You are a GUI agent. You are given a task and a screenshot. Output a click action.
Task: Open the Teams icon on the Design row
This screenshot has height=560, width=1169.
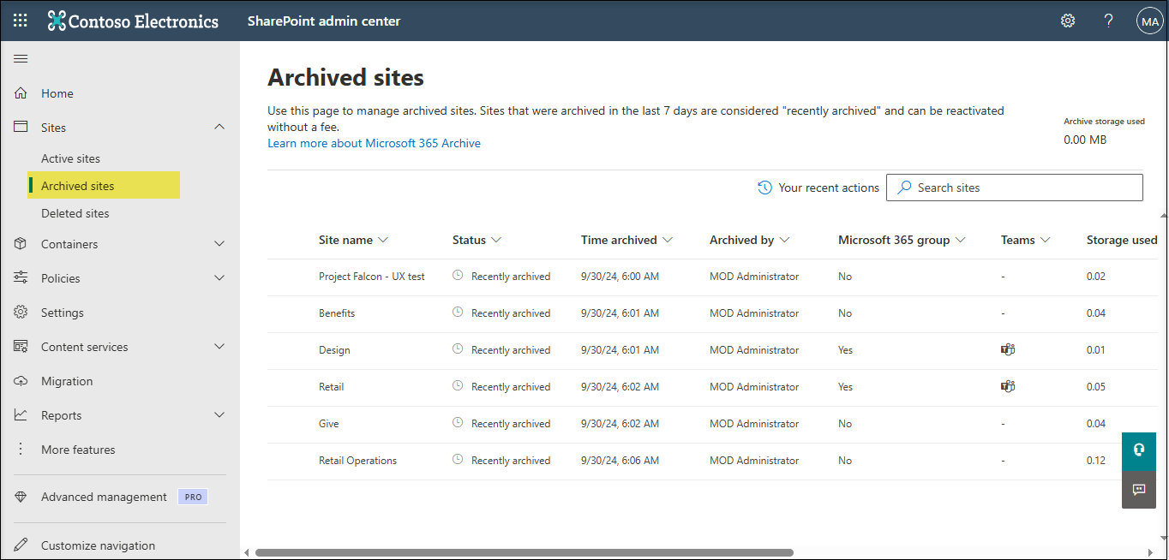(x=1007, y=349)
